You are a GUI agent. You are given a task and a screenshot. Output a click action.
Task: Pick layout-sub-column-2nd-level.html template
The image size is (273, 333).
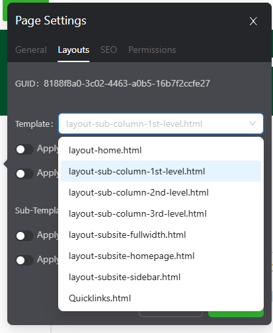[161, 192]
